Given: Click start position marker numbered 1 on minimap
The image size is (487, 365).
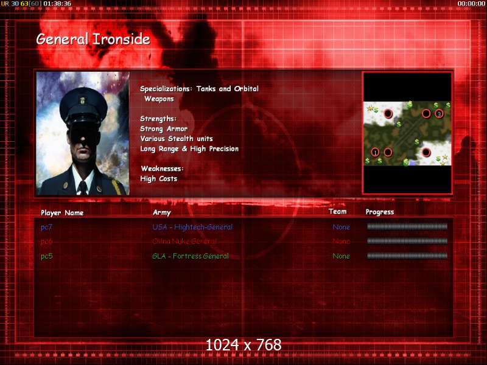Looking at the screenshot, I should tap(375, 152).
